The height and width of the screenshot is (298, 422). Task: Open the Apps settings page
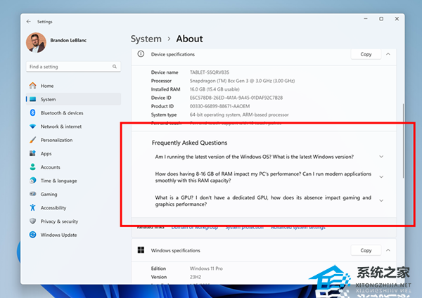tap(73, 154)
